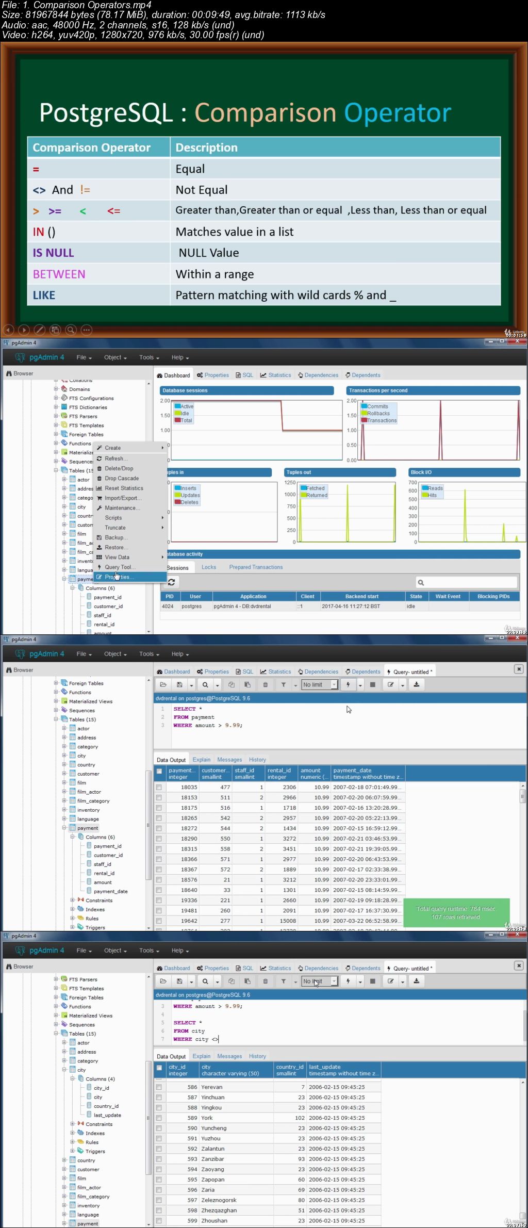The image size is (528, 1228).
Task: Select the pen annotation icon on slide
Action: coord(40,330)
